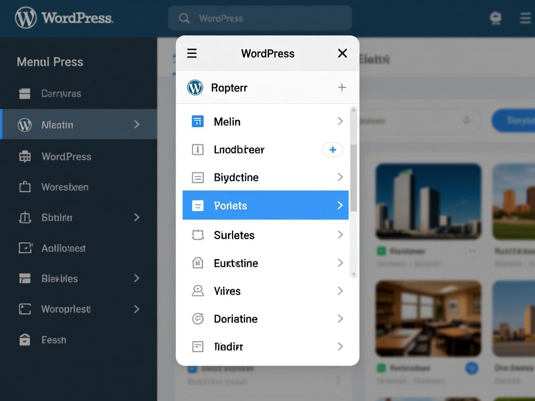
Task: Click the Doriatine circular icon
Action: pos(198,319)
